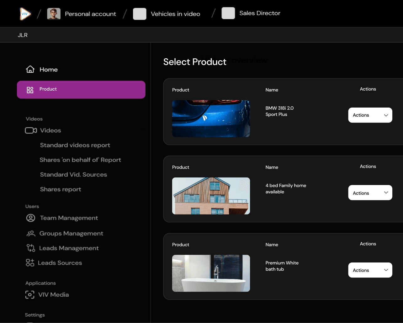
Task: Click the Groups Management icon
Action: [x=30, y=233]
